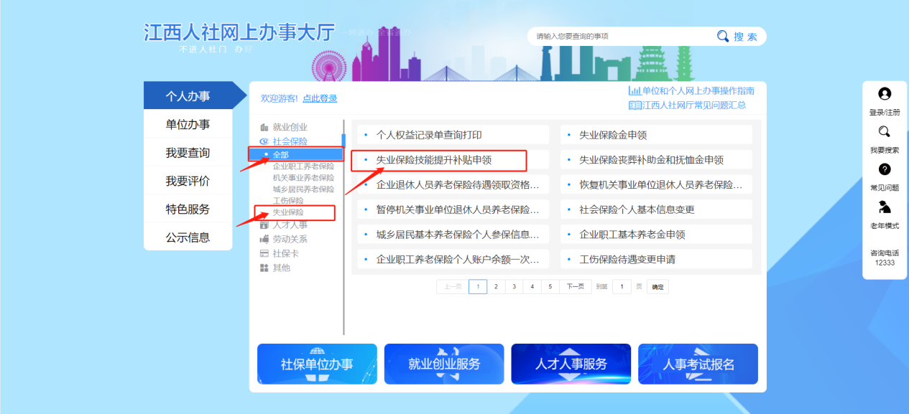The width and height of the screenshot is (909, 414).
Task: Expand the 人才人事 category
Action: tap(289, 225)
